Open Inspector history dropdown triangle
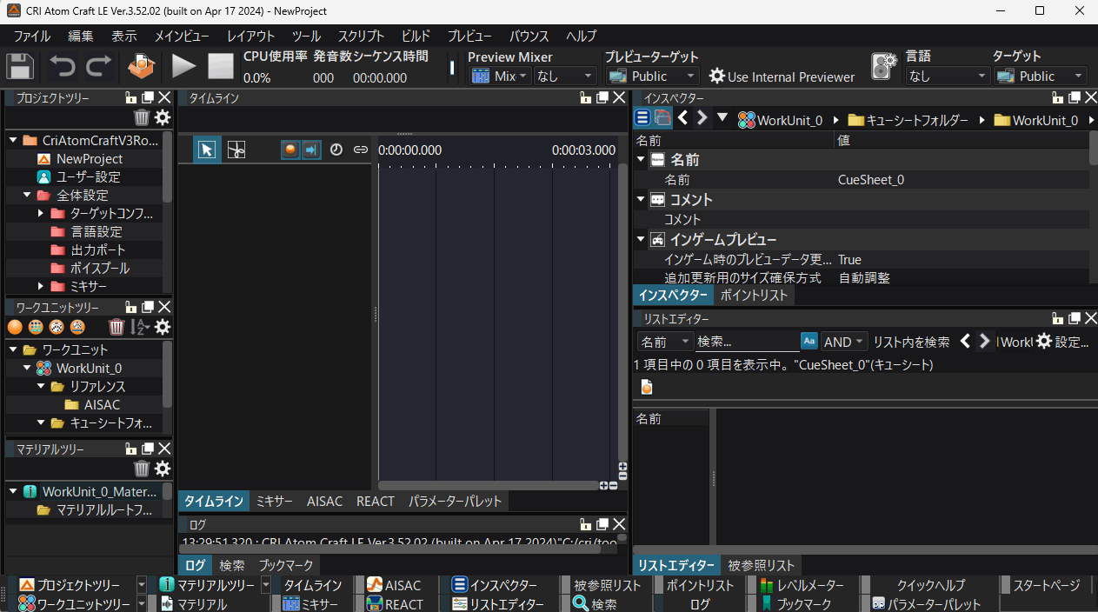Image resolution: width=1098 pixels, height=612 pixels. pos(722,117)
